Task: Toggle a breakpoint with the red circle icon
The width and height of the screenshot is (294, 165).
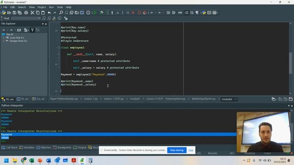Action: pyautogui.click(x=139, y=13)
